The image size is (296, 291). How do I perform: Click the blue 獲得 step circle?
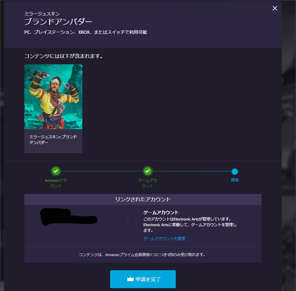coord(235,172)
